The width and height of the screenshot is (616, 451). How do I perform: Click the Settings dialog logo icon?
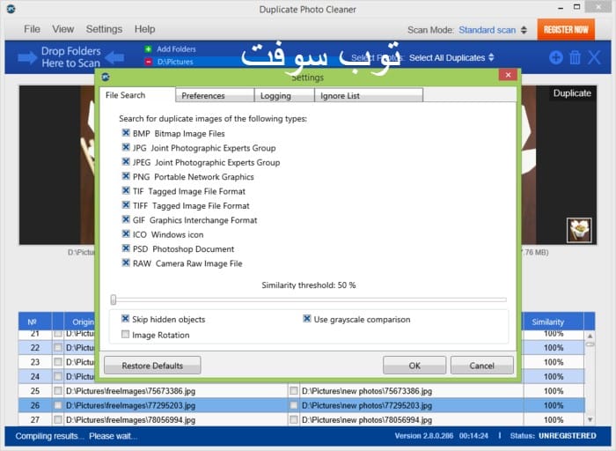[x=106, y=77]
